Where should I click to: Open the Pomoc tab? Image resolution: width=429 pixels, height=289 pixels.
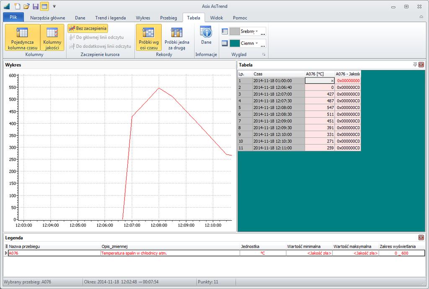click(x=240, y=18)
